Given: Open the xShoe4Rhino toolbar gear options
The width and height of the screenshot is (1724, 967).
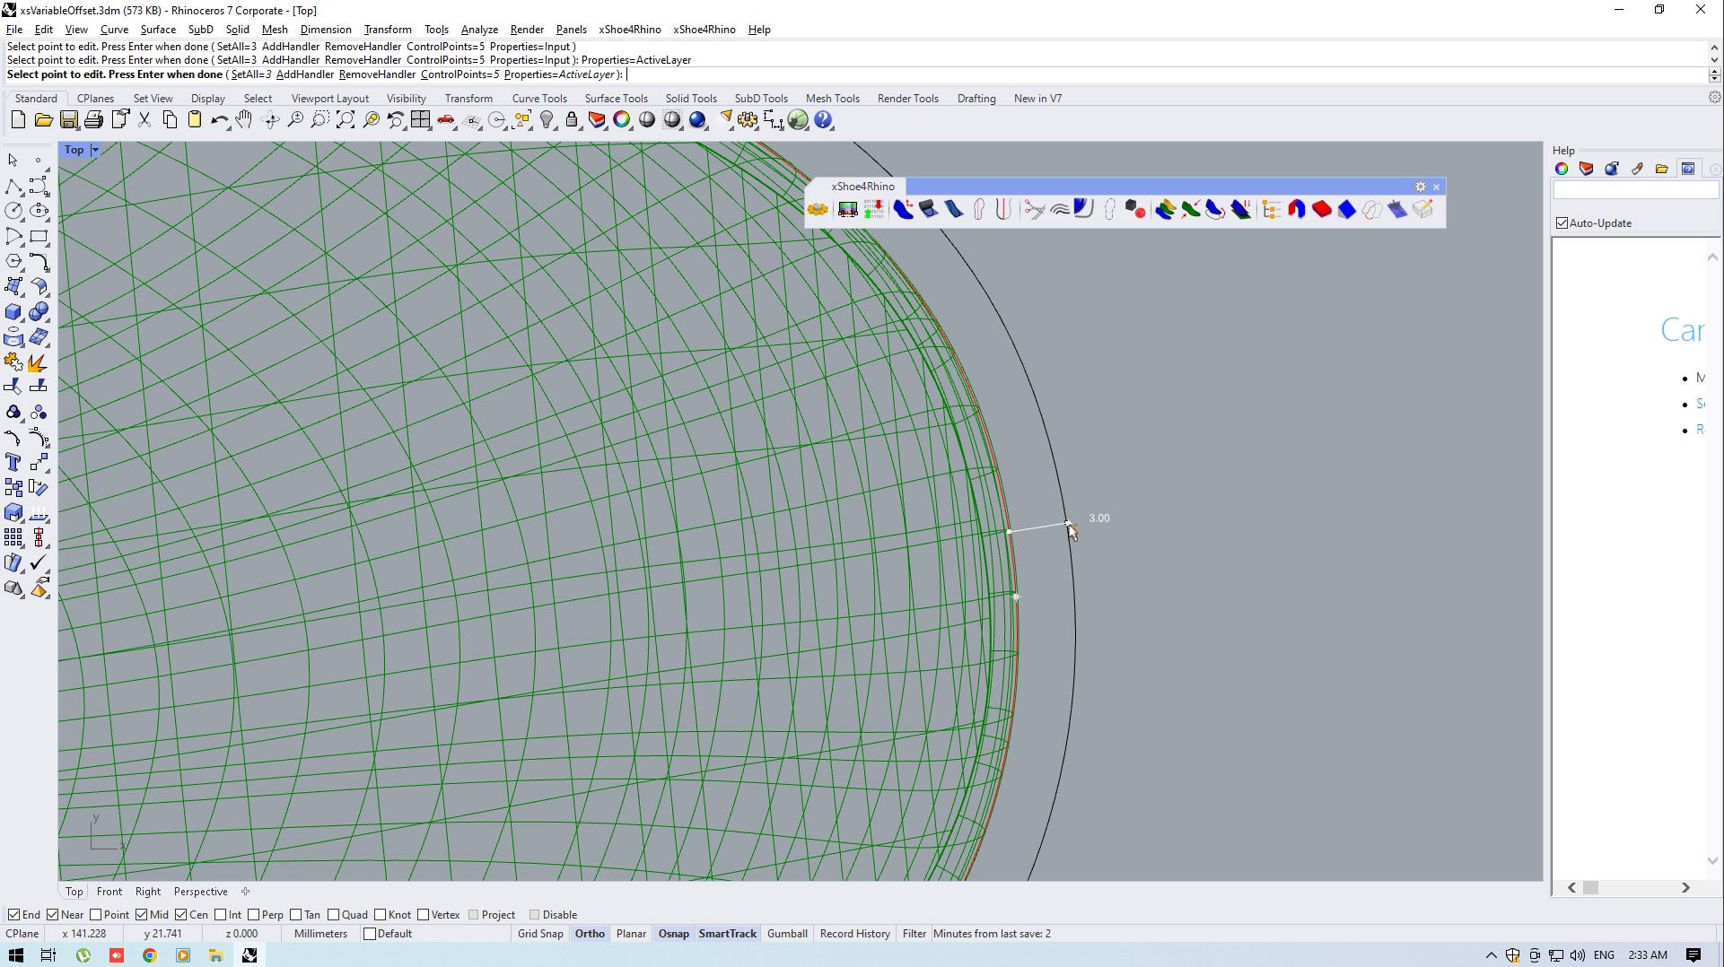Looking at the screenshot, I should pyautogui.click(x=1420, y=187).
